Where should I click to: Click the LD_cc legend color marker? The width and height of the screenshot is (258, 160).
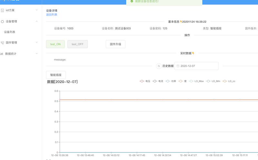tap(225, 81)
